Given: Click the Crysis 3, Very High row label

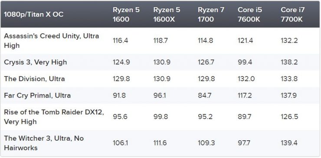Looking at the screenshot, I should point(36,62).
